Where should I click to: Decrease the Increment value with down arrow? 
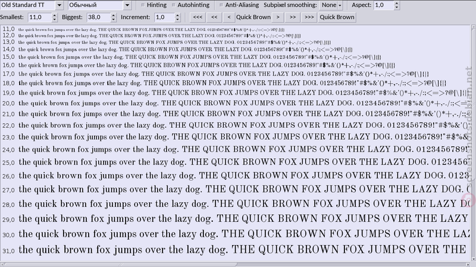[x=178, y=20]
